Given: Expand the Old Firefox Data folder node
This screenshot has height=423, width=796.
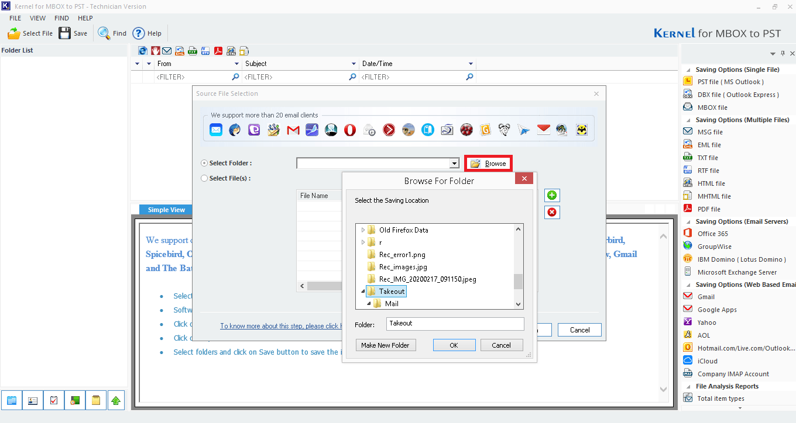Looking at the screenshot, I should 363,230.
